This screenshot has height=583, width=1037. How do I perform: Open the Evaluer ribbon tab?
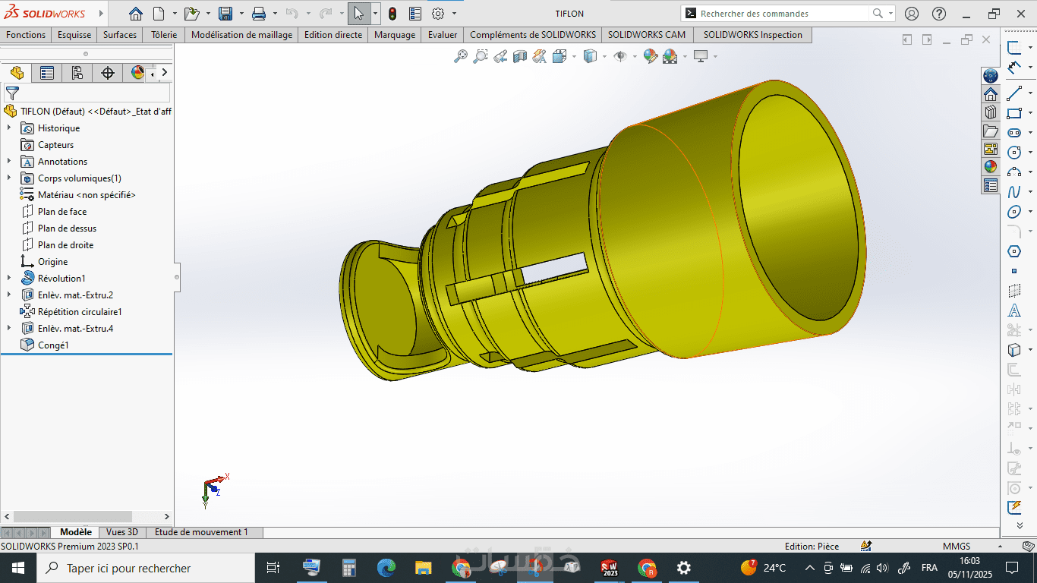(x=443, y=35)
